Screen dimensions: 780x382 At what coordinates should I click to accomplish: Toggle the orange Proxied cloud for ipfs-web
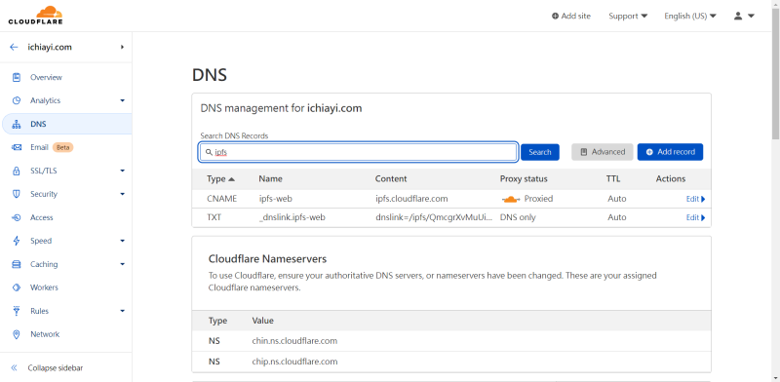[511, 199]
